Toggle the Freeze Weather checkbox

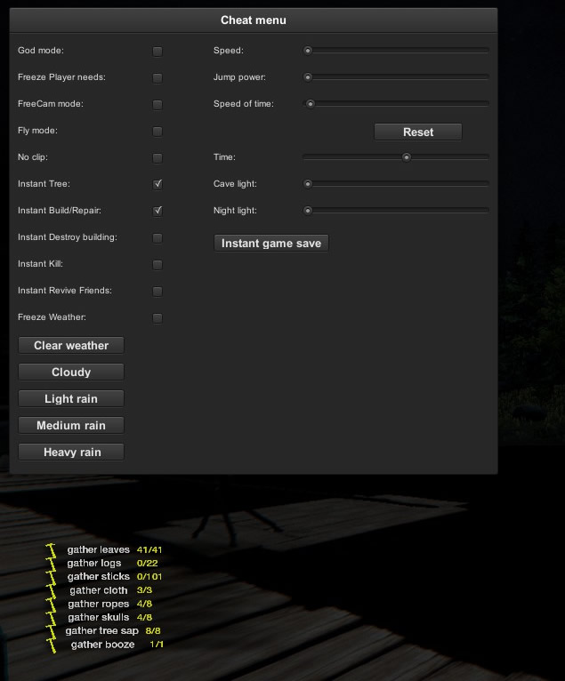157,318
